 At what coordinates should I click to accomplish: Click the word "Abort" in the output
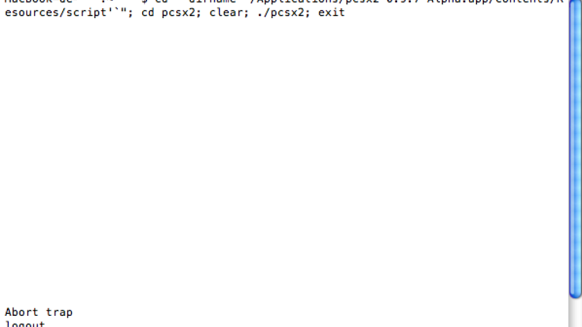pos(22,312)
